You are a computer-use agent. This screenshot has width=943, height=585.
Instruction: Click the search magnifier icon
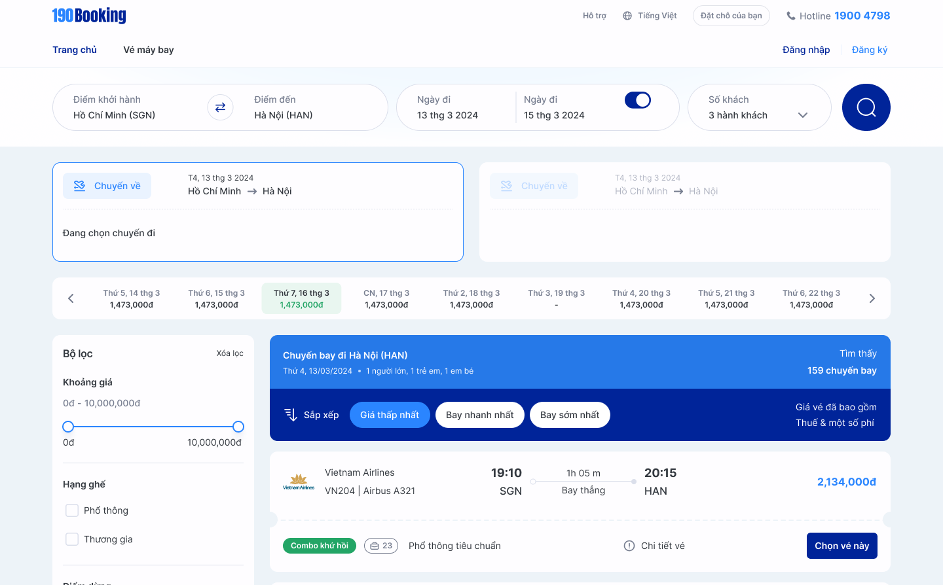pos(866,107)
